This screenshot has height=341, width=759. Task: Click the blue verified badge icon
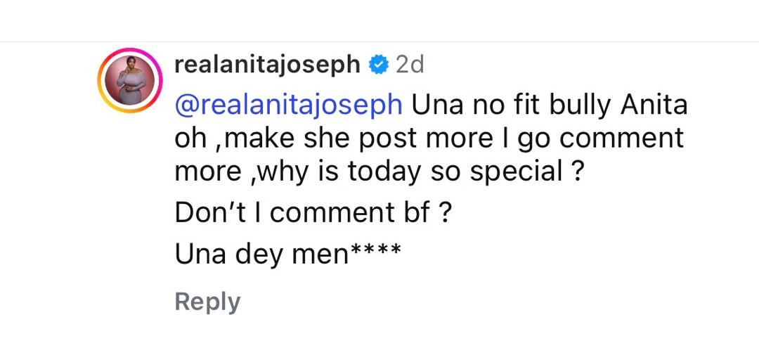point(379,65)
